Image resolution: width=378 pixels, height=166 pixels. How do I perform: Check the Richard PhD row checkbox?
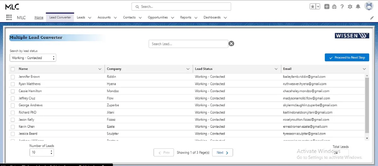coord(13,112)
